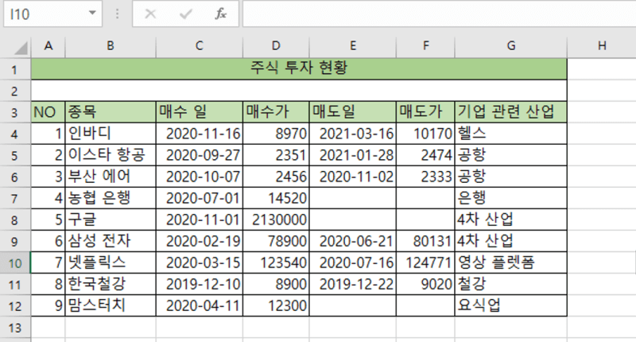
Task: Select row 1 header
Action: (15, 69)
